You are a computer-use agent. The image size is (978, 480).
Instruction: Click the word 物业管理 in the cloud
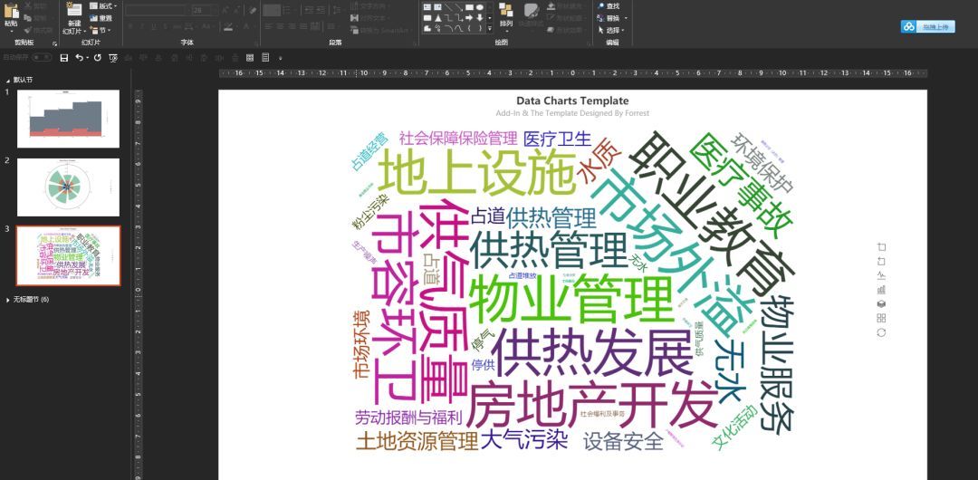click(x=570, y=298)
